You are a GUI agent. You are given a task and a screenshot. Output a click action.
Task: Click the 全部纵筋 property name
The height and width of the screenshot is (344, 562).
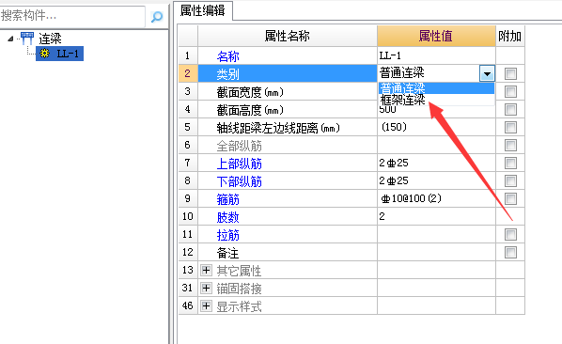(239, 146)
